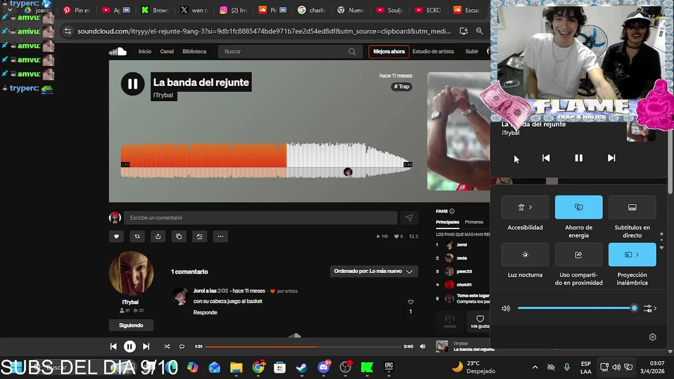The image size is (674, 379).
Task: Play next track in Windows media panel
Action: (611, 158)
